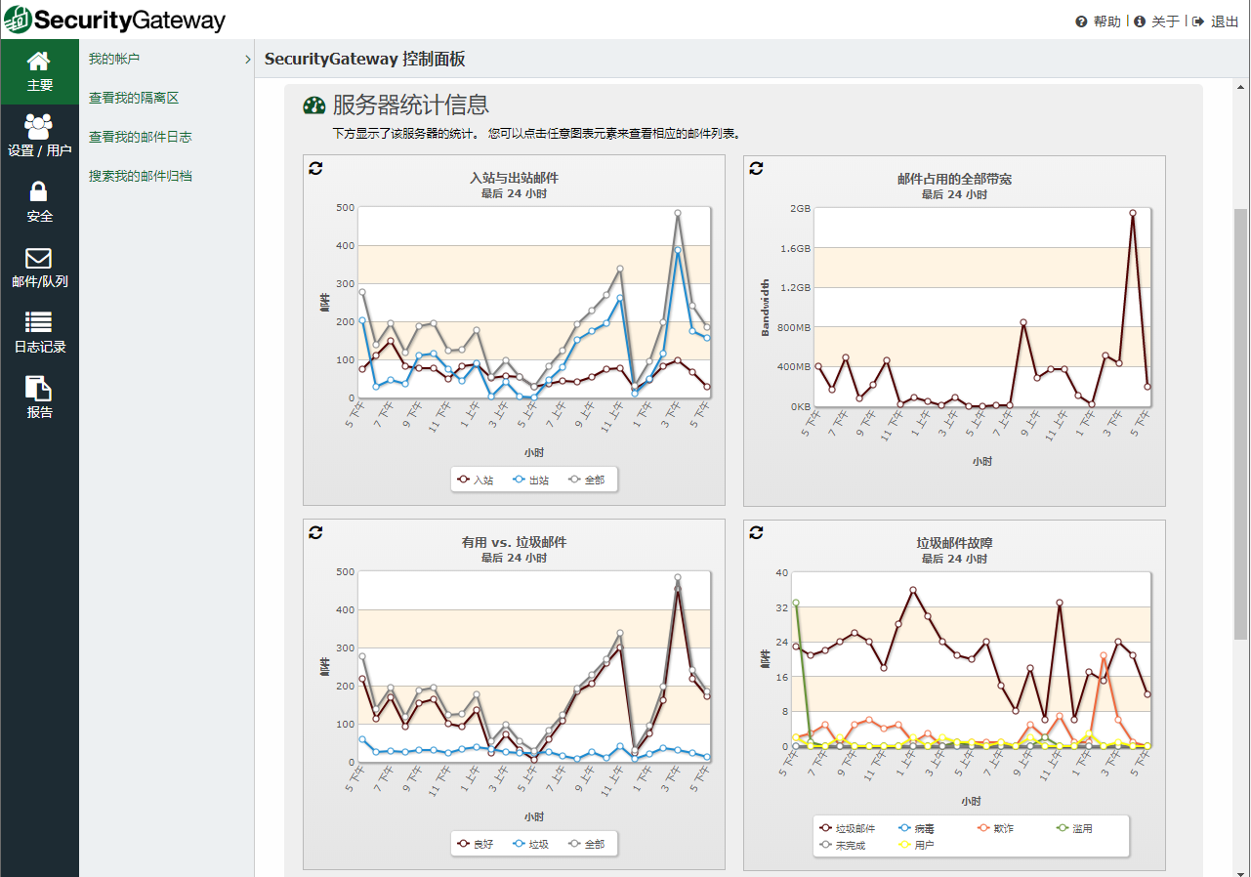
Task: Refresh the 垃圾邮件故障 chart
Action: coord(756,532)
